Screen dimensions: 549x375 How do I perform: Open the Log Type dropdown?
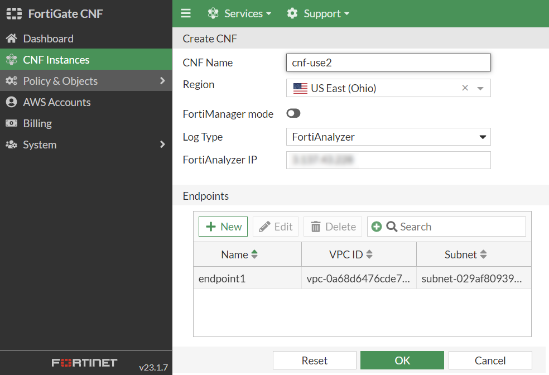[x=482, y=137]
